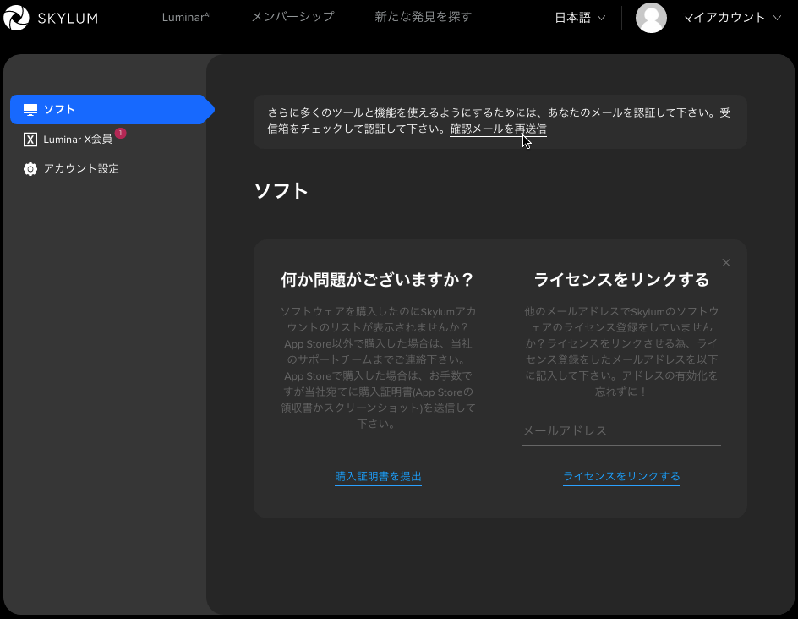Open the SKYLUM wordmark home link

68,19
